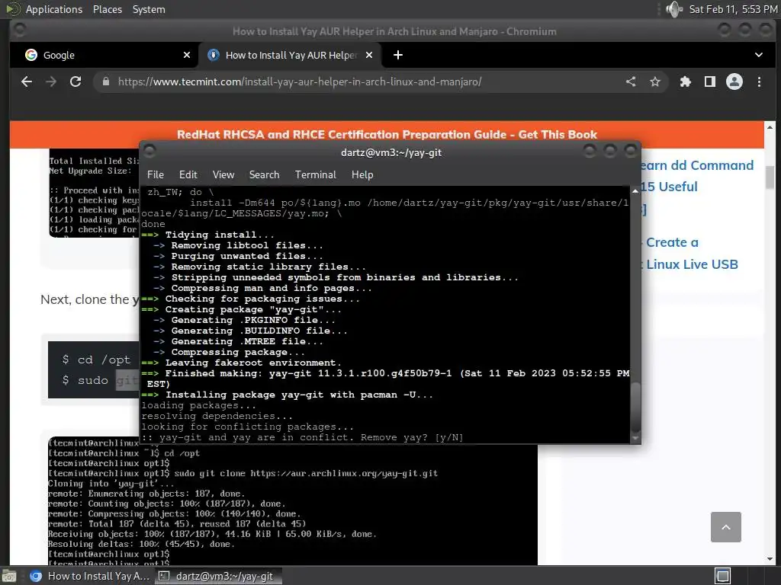The image size is (781, 585).
Task: Click the sudo command code block
Action: point(94,369)
